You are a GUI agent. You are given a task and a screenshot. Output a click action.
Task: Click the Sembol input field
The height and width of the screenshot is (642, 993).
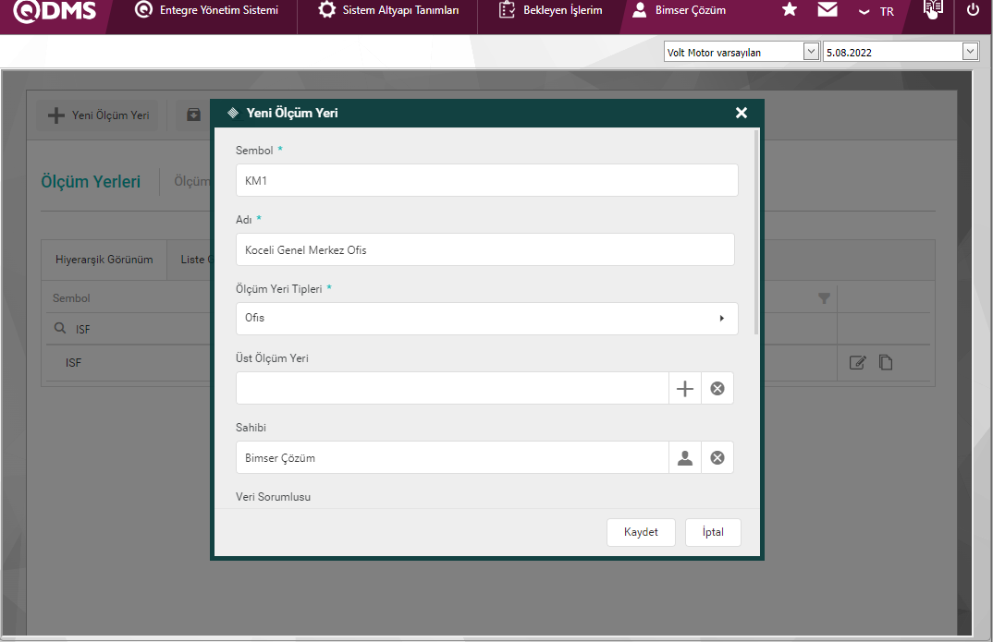click(x=486, y=181)
